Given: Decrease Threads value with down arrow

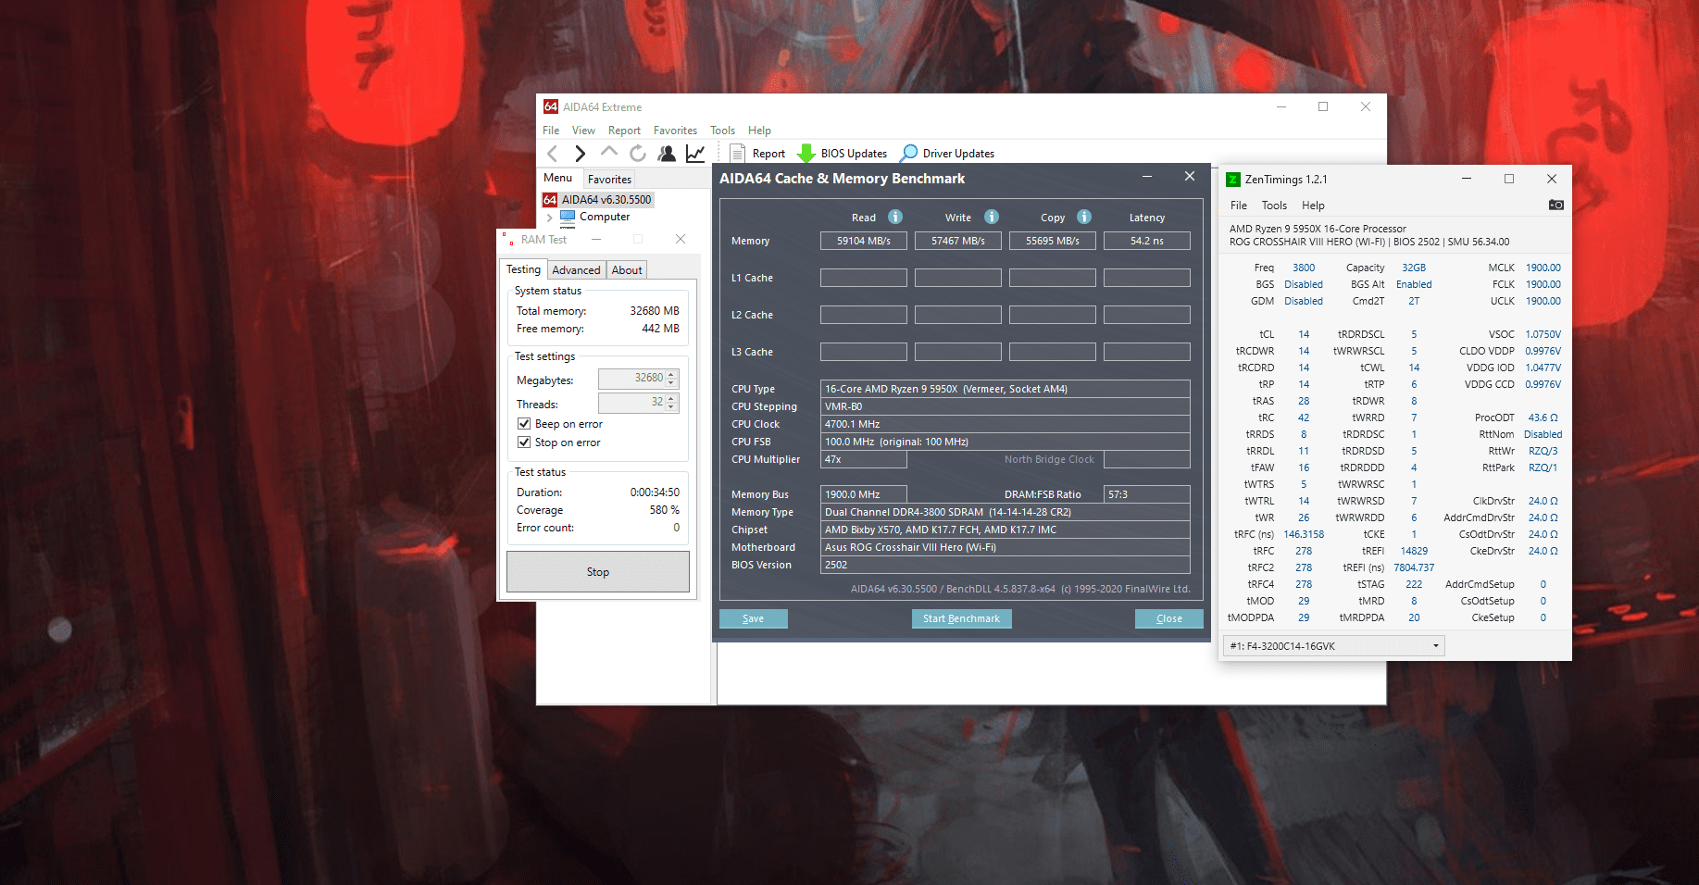Looking at the screenshot, I should pos(672,407).
